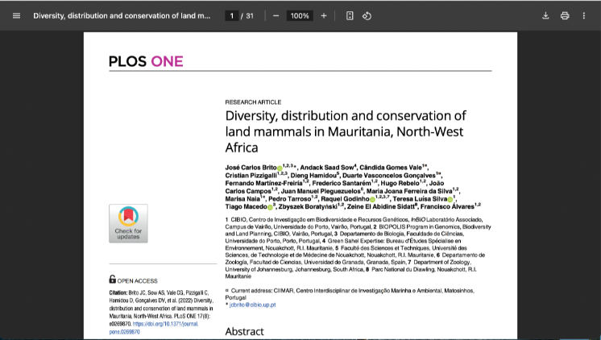The image size is (601, 340).
Task: Click the jcbrito@cibio.up.pt email link
Action: pyautogui.click(x=253, y=305)
